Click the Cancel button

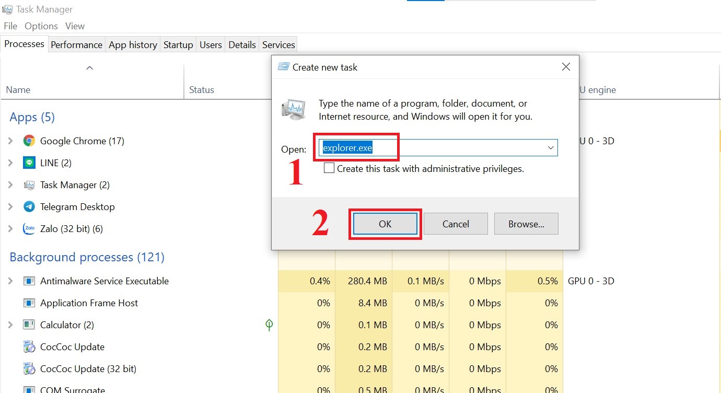coord(456,224)
